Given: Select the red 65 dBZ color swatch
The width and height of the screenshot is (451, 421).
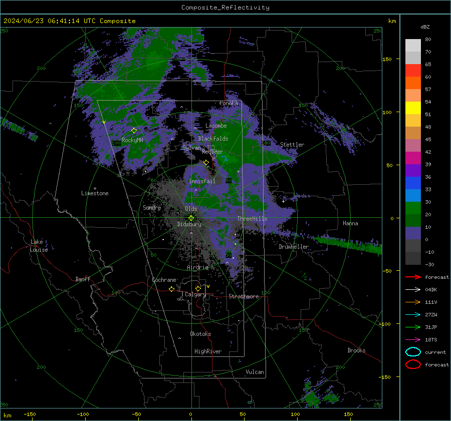Looking at the screenshot, I should (413, 70).
